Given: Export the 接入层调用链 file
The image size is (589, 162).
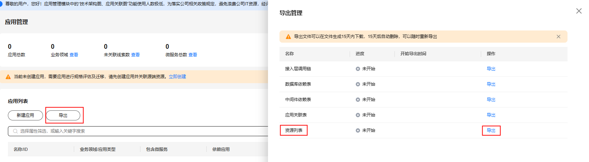Looking at the screenshot, I should [x=491, y=69].
